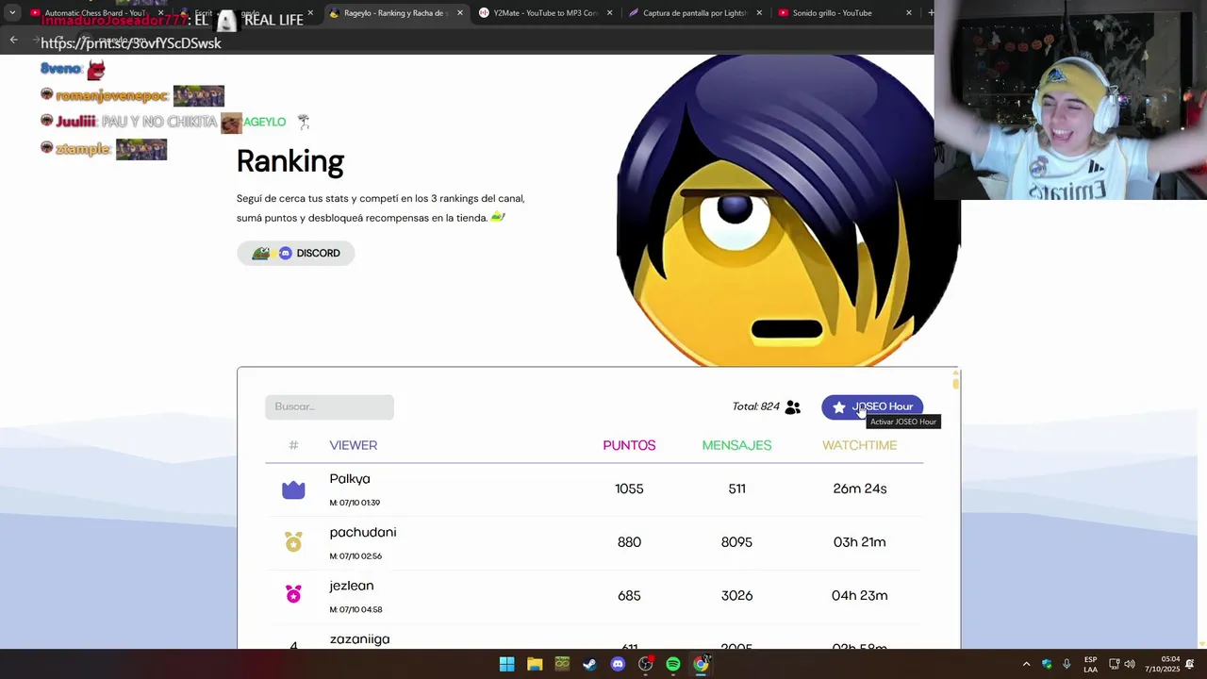Close the Sonido grillo tab
Image resolution: width=1207 pixels, height=679 pixels.
[x=909, y=13]
